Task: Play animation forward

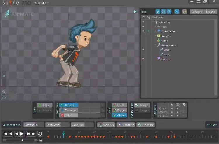Action: click(x=22, y=134)
